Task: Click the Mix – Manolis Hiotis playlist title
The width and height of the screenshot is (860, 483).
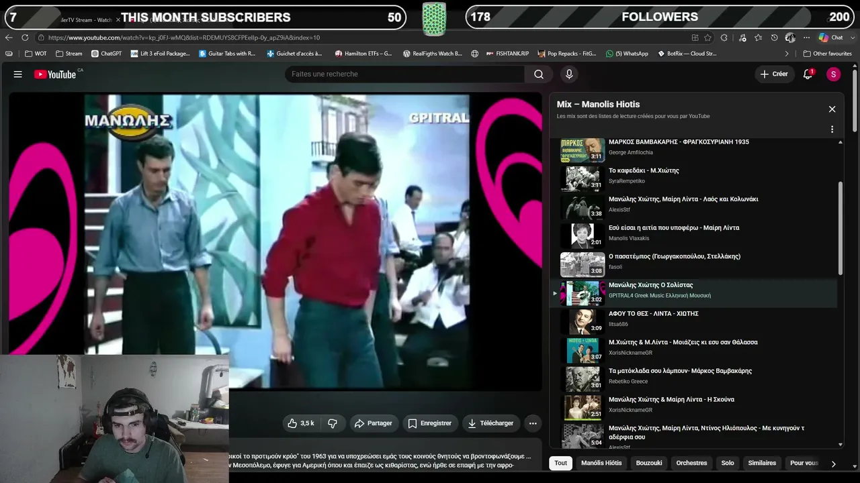Action: (598, 105)
